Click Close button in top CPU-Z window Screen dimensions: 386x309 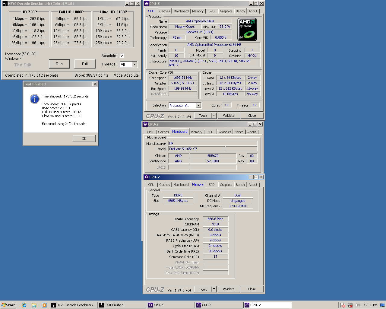click(x=252, y=116)
